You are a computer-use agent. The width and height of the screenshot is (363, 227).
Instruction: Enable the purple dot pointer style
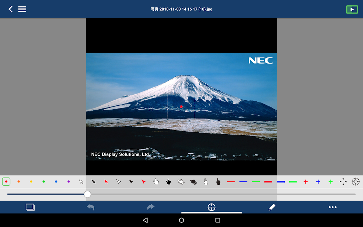[68, 181]
